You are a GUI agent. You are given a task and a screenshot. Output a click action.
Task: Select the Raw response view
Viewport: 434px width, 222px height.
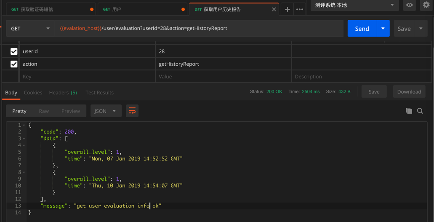tap(44, 111)
